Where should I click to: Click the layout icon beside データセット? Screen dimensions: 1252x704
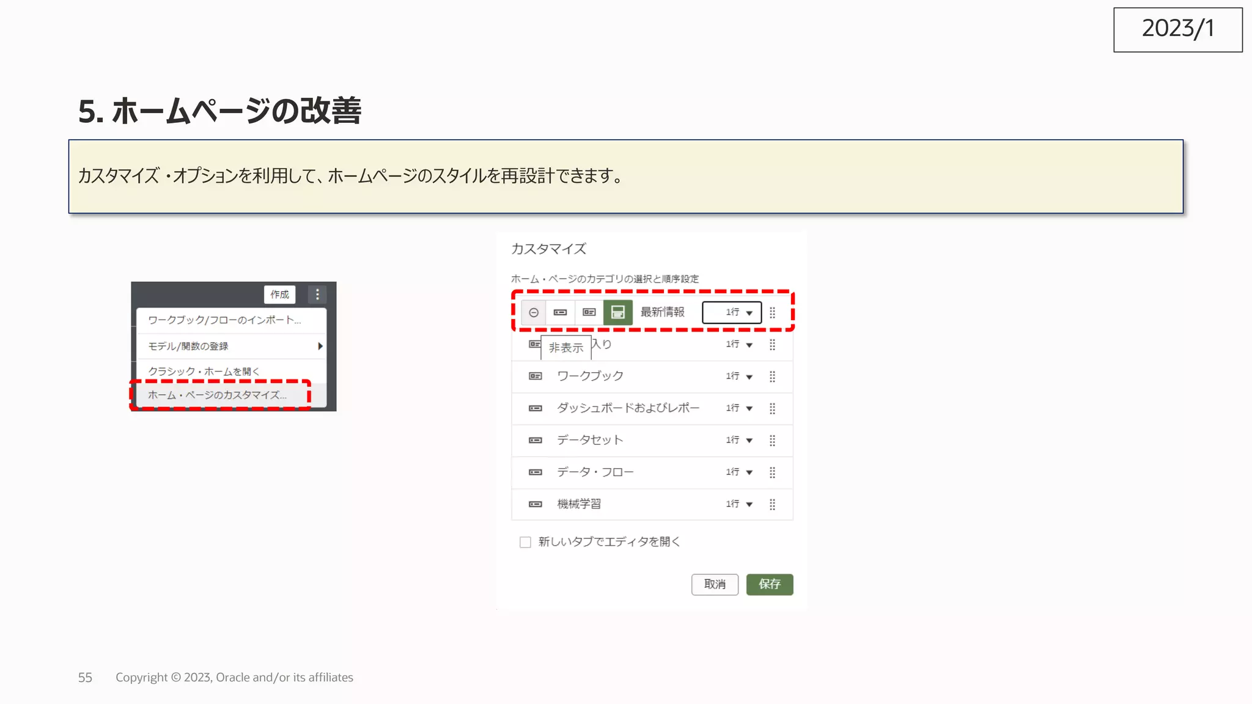pyautogui.click(x=536, y=441)
